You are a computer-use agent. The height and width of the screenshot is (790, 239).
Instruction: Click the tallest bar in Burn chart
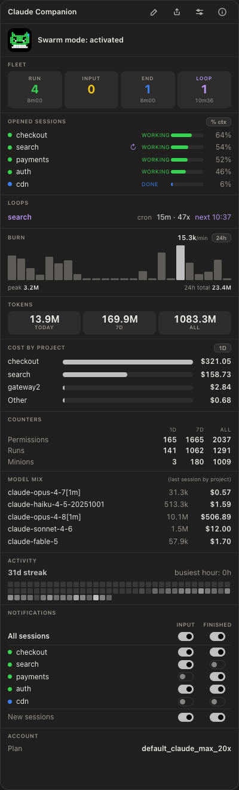pyautogui.click(x=180, y=263)
